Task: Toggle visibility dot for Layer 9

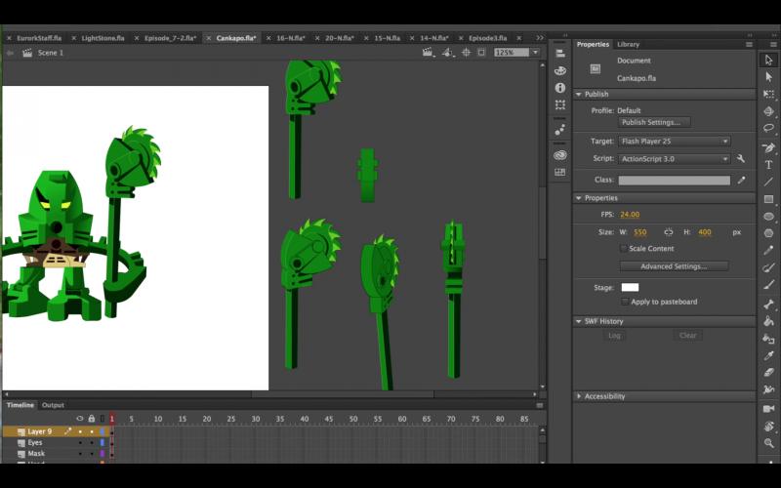Action: (x=80, y=431)
